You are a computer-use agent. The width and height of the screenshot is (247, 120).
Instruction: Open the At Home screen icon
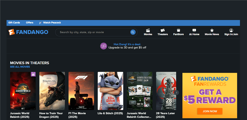click(x=194, y=30)
